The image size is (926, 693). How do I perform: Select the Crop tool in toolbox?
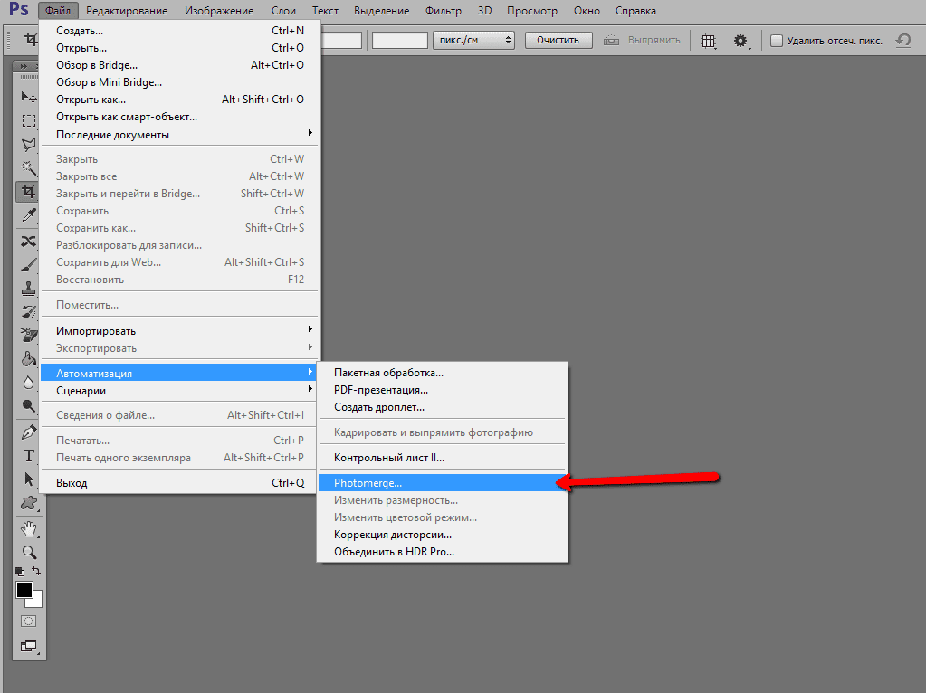coord(28,191)
